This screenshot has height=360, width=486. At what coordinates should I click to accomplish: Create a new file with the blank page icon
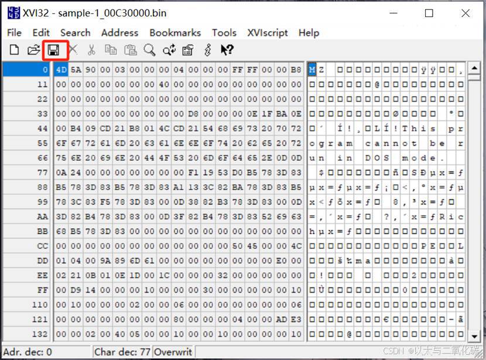pyautogui.click(x=14, y=50)
